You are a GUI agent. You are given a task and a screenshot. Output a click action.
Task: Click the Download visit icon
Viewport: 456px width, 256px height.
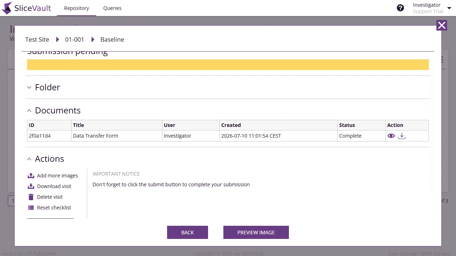(x=31, y=186)
